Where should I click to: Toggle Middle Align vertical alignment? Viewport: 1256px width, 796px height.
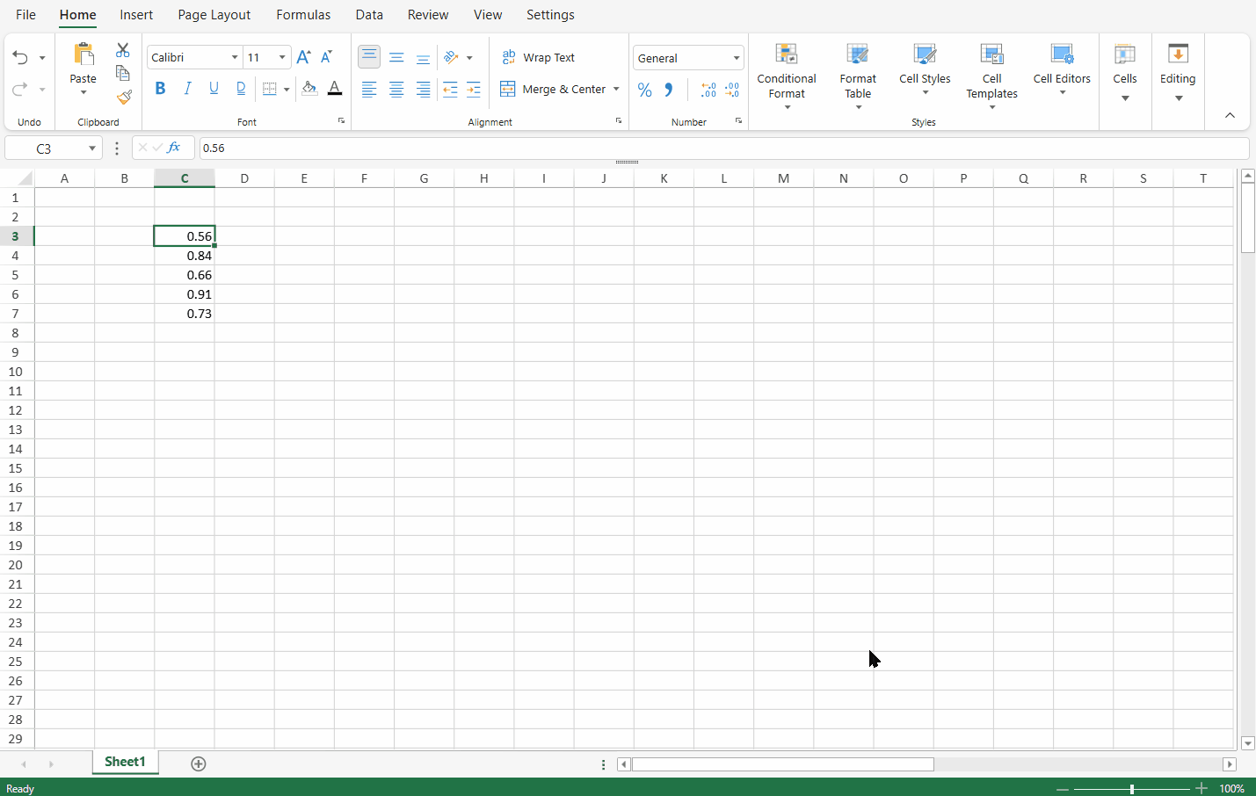click(x=396, y=57)
